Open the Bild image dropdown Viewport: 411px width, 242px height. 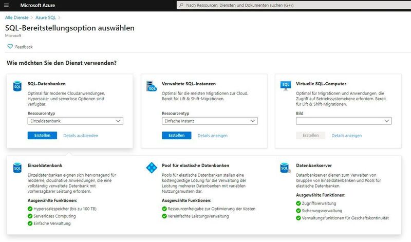(x=344, y=121)
